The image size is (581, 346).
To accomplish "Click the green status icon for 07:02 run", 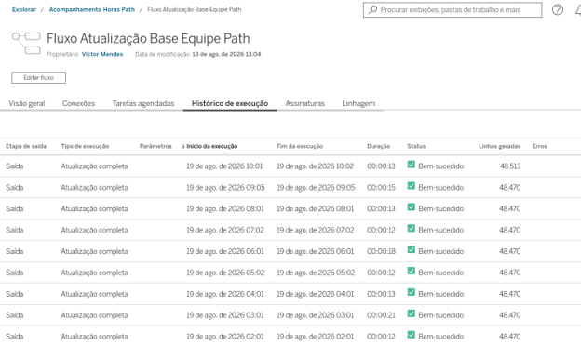I will tap(411, 228).
